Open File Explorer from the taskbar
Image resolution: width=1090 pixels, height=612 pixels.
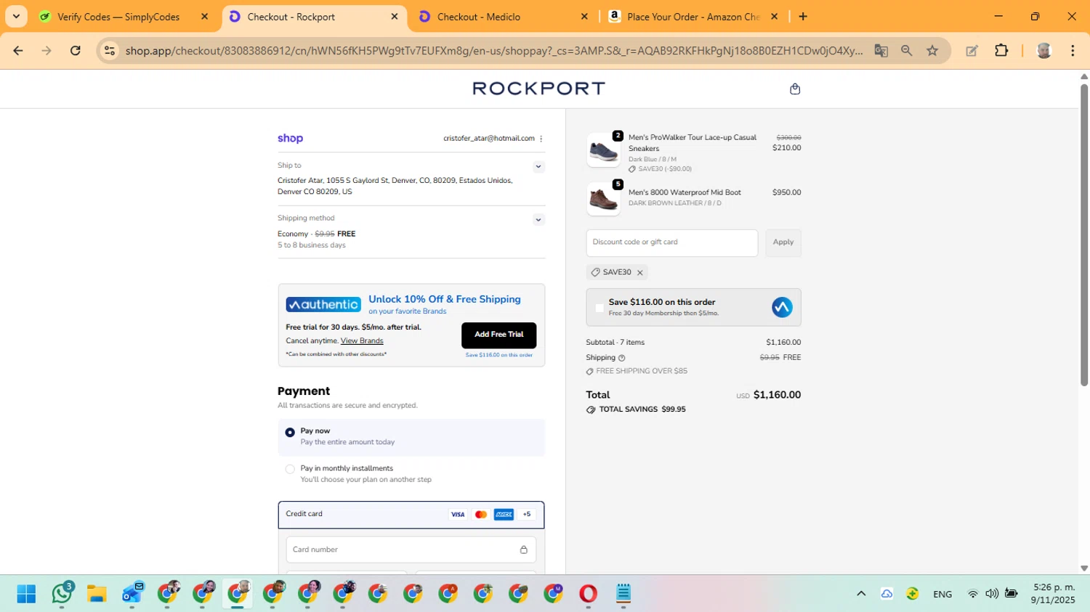[97, 594]
